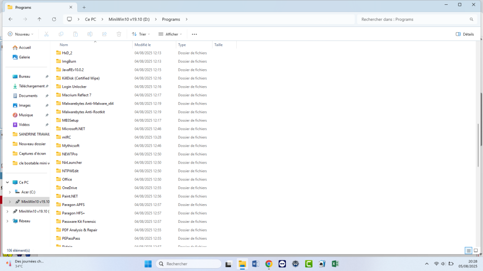Open the Trier dropdown
Viewport: 483px width, 271px height.
[141, 34]
